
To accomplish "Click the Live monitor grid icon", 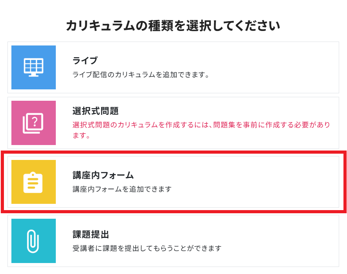I will pos(33,67).
